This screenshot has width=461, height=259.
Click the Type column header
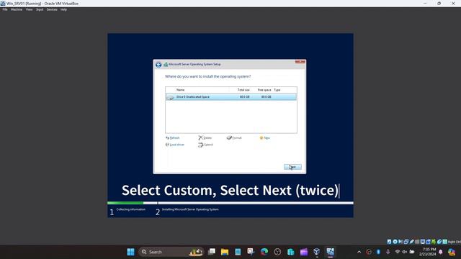point(277,90)
